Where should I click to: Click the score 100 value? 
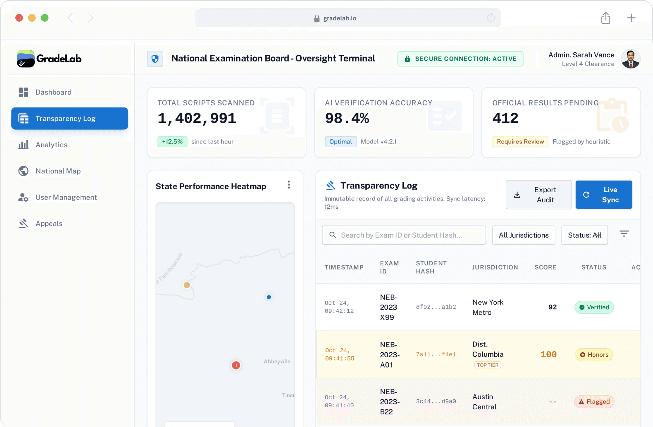tap(548, 354)
